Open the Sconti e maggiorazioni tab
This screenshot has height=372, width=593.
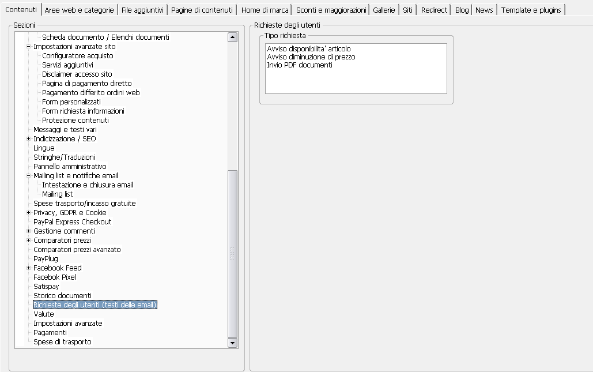pos(331,10)
